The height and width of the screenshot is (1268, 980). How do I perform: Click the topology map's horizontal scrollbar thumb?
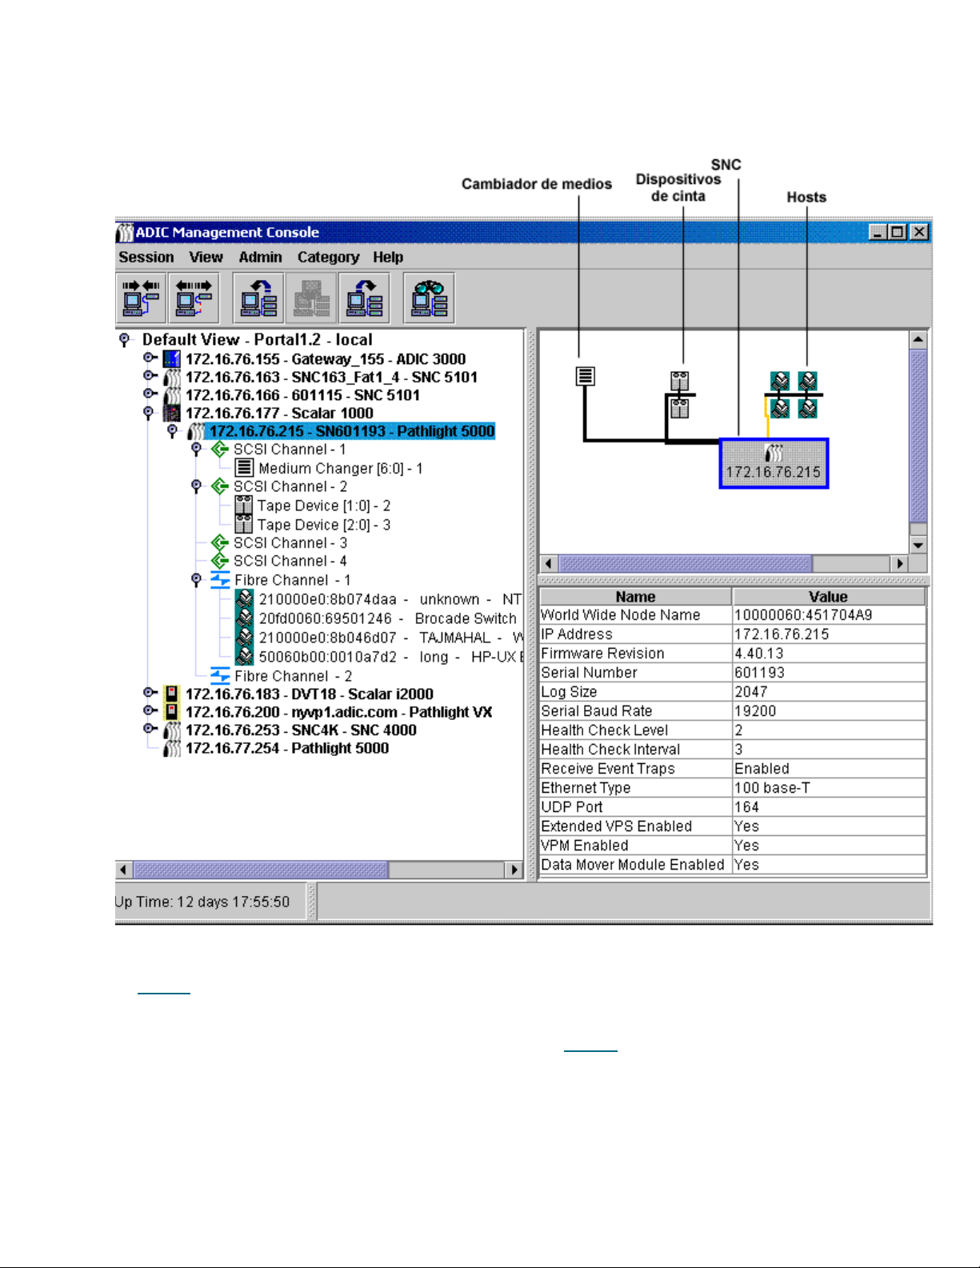pos(685,563)
